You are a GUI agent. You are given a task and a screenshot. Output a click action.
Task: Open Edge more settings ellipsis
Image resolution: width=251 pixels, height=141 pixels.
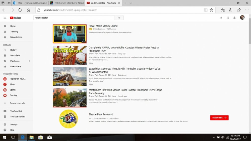pos(247,10)
